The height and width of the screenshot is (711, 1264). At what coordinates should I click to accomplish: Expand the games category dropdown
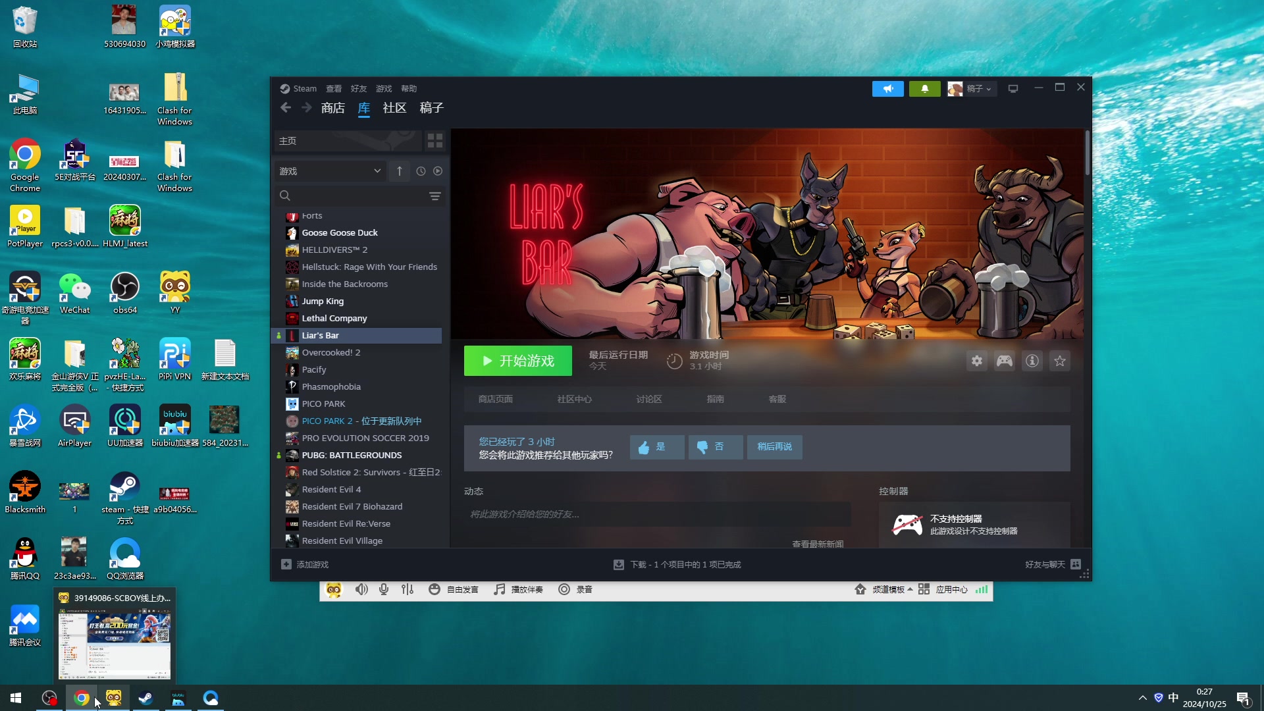point(329,171)
